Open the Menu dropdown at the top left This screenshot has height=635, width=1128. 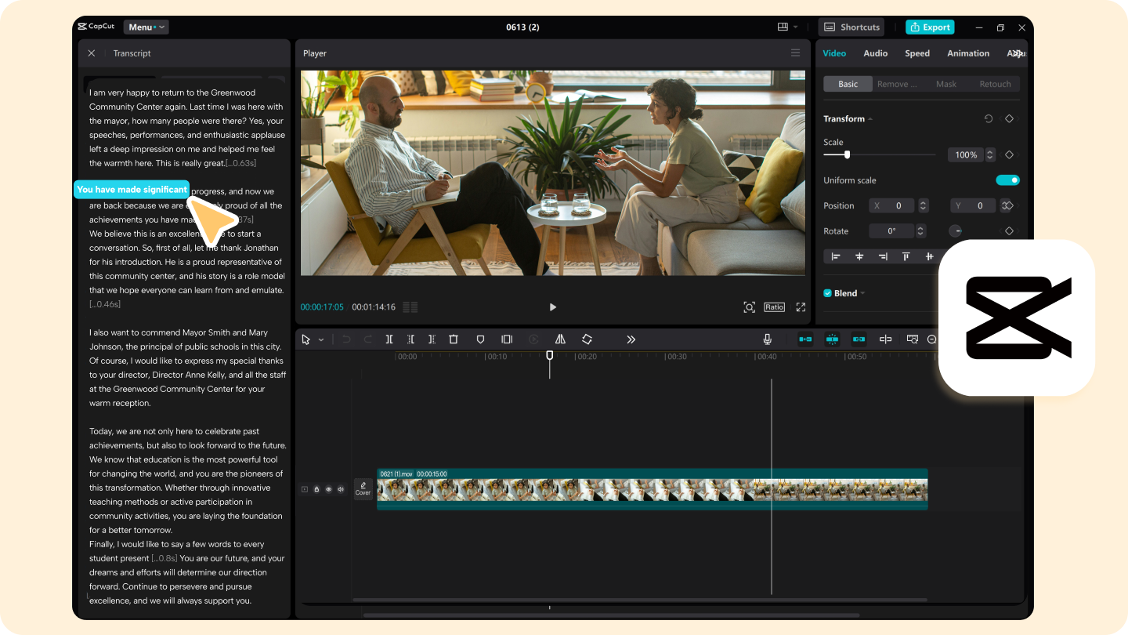(x=146, y=27)
